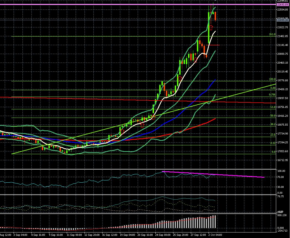Click the 19097.50 price axis value

[283, 98]
